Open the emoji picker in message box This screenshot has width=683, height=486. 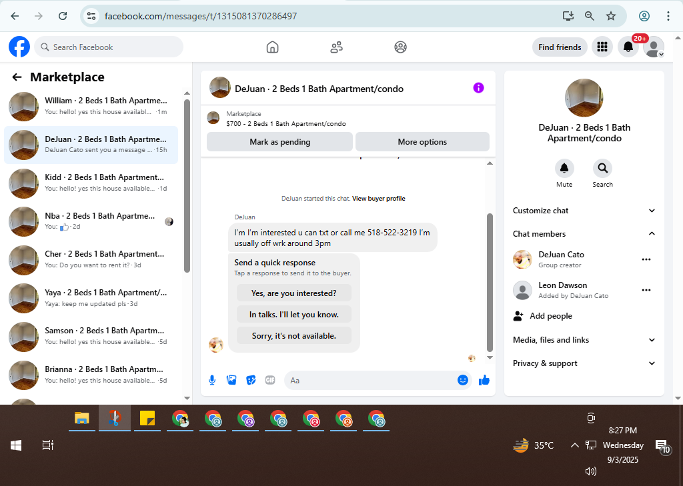(x=463, y=380)
